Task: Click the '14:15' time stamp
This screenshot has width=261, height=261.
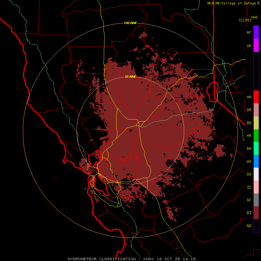Action: tap(189, 259)
